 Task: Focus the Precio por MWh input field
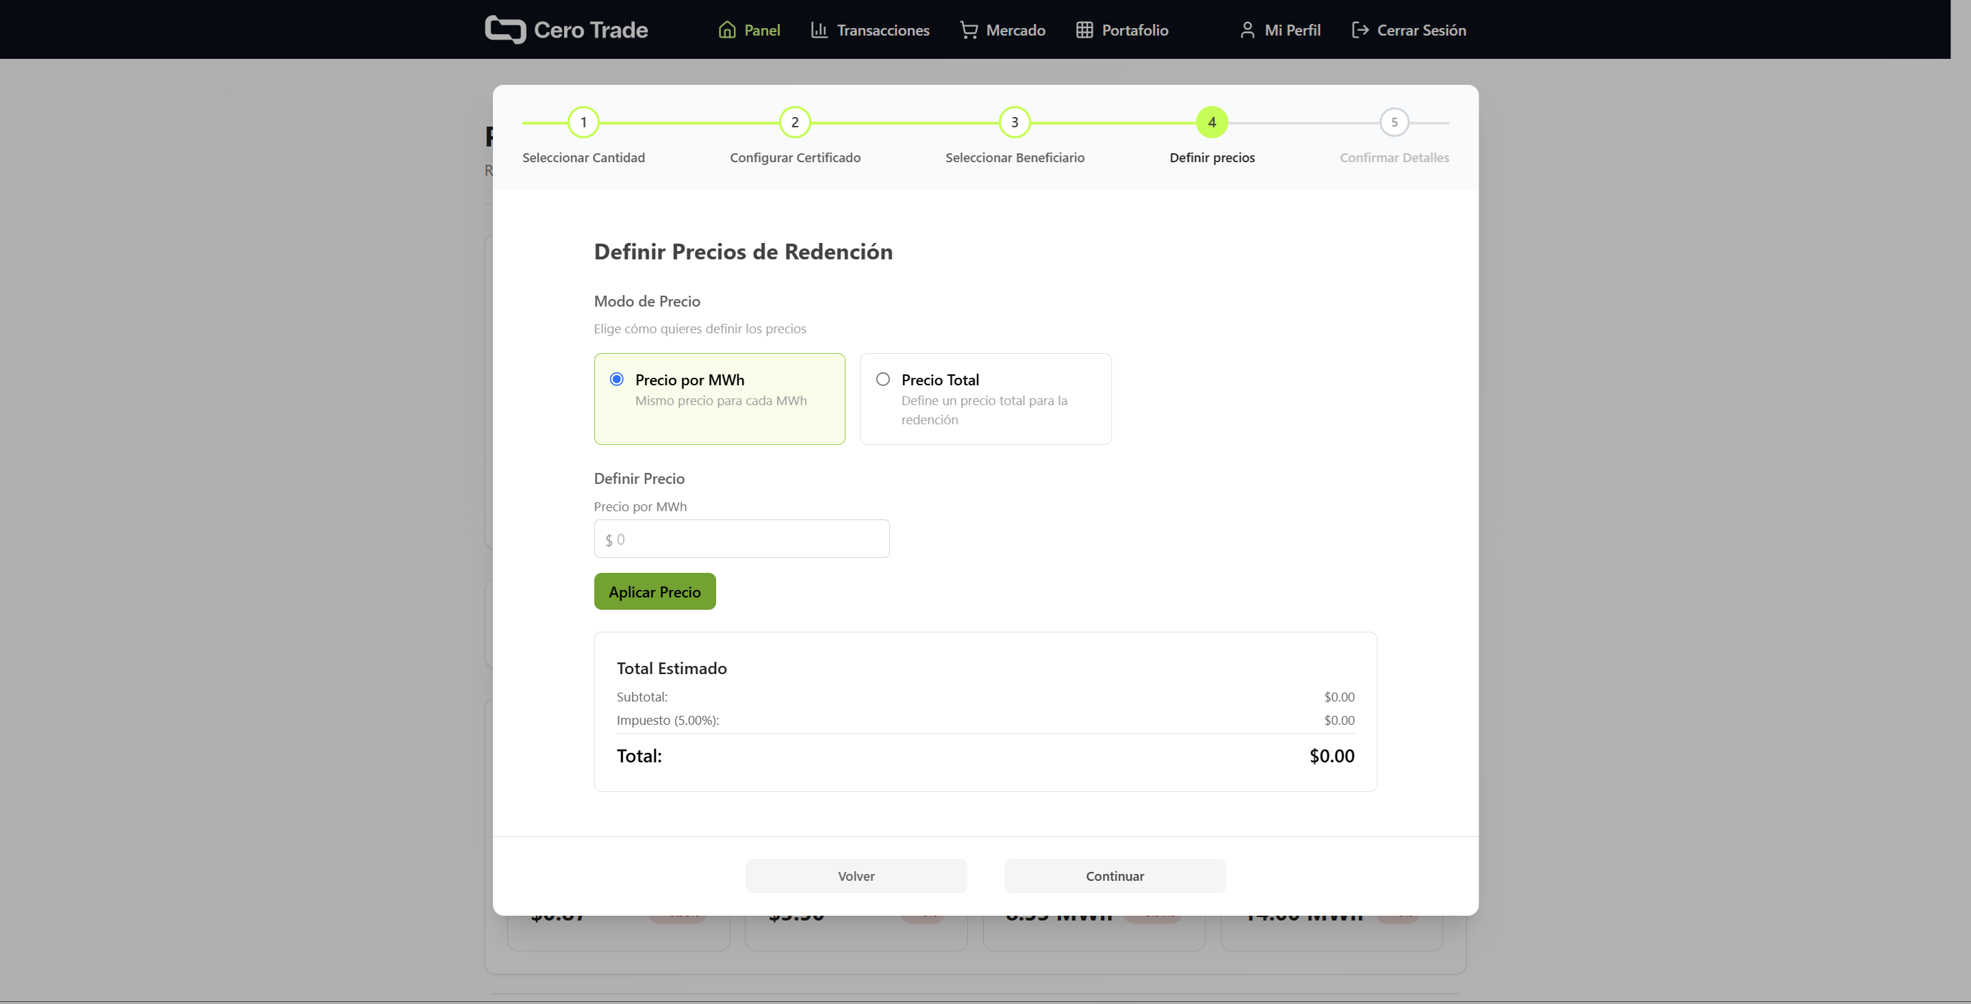tap(741, 539)
